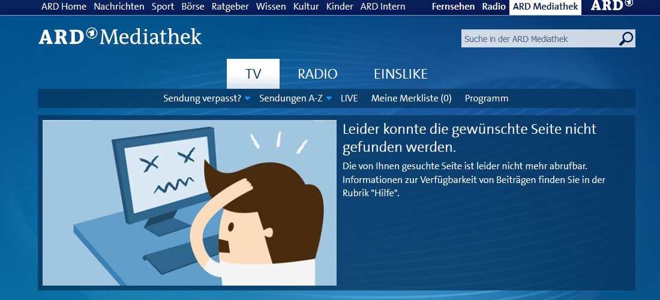Focus the 'Suche in der ARD Mediathek' field
Image resolution: width=660 pixels, height=300 pixels.
539,39
